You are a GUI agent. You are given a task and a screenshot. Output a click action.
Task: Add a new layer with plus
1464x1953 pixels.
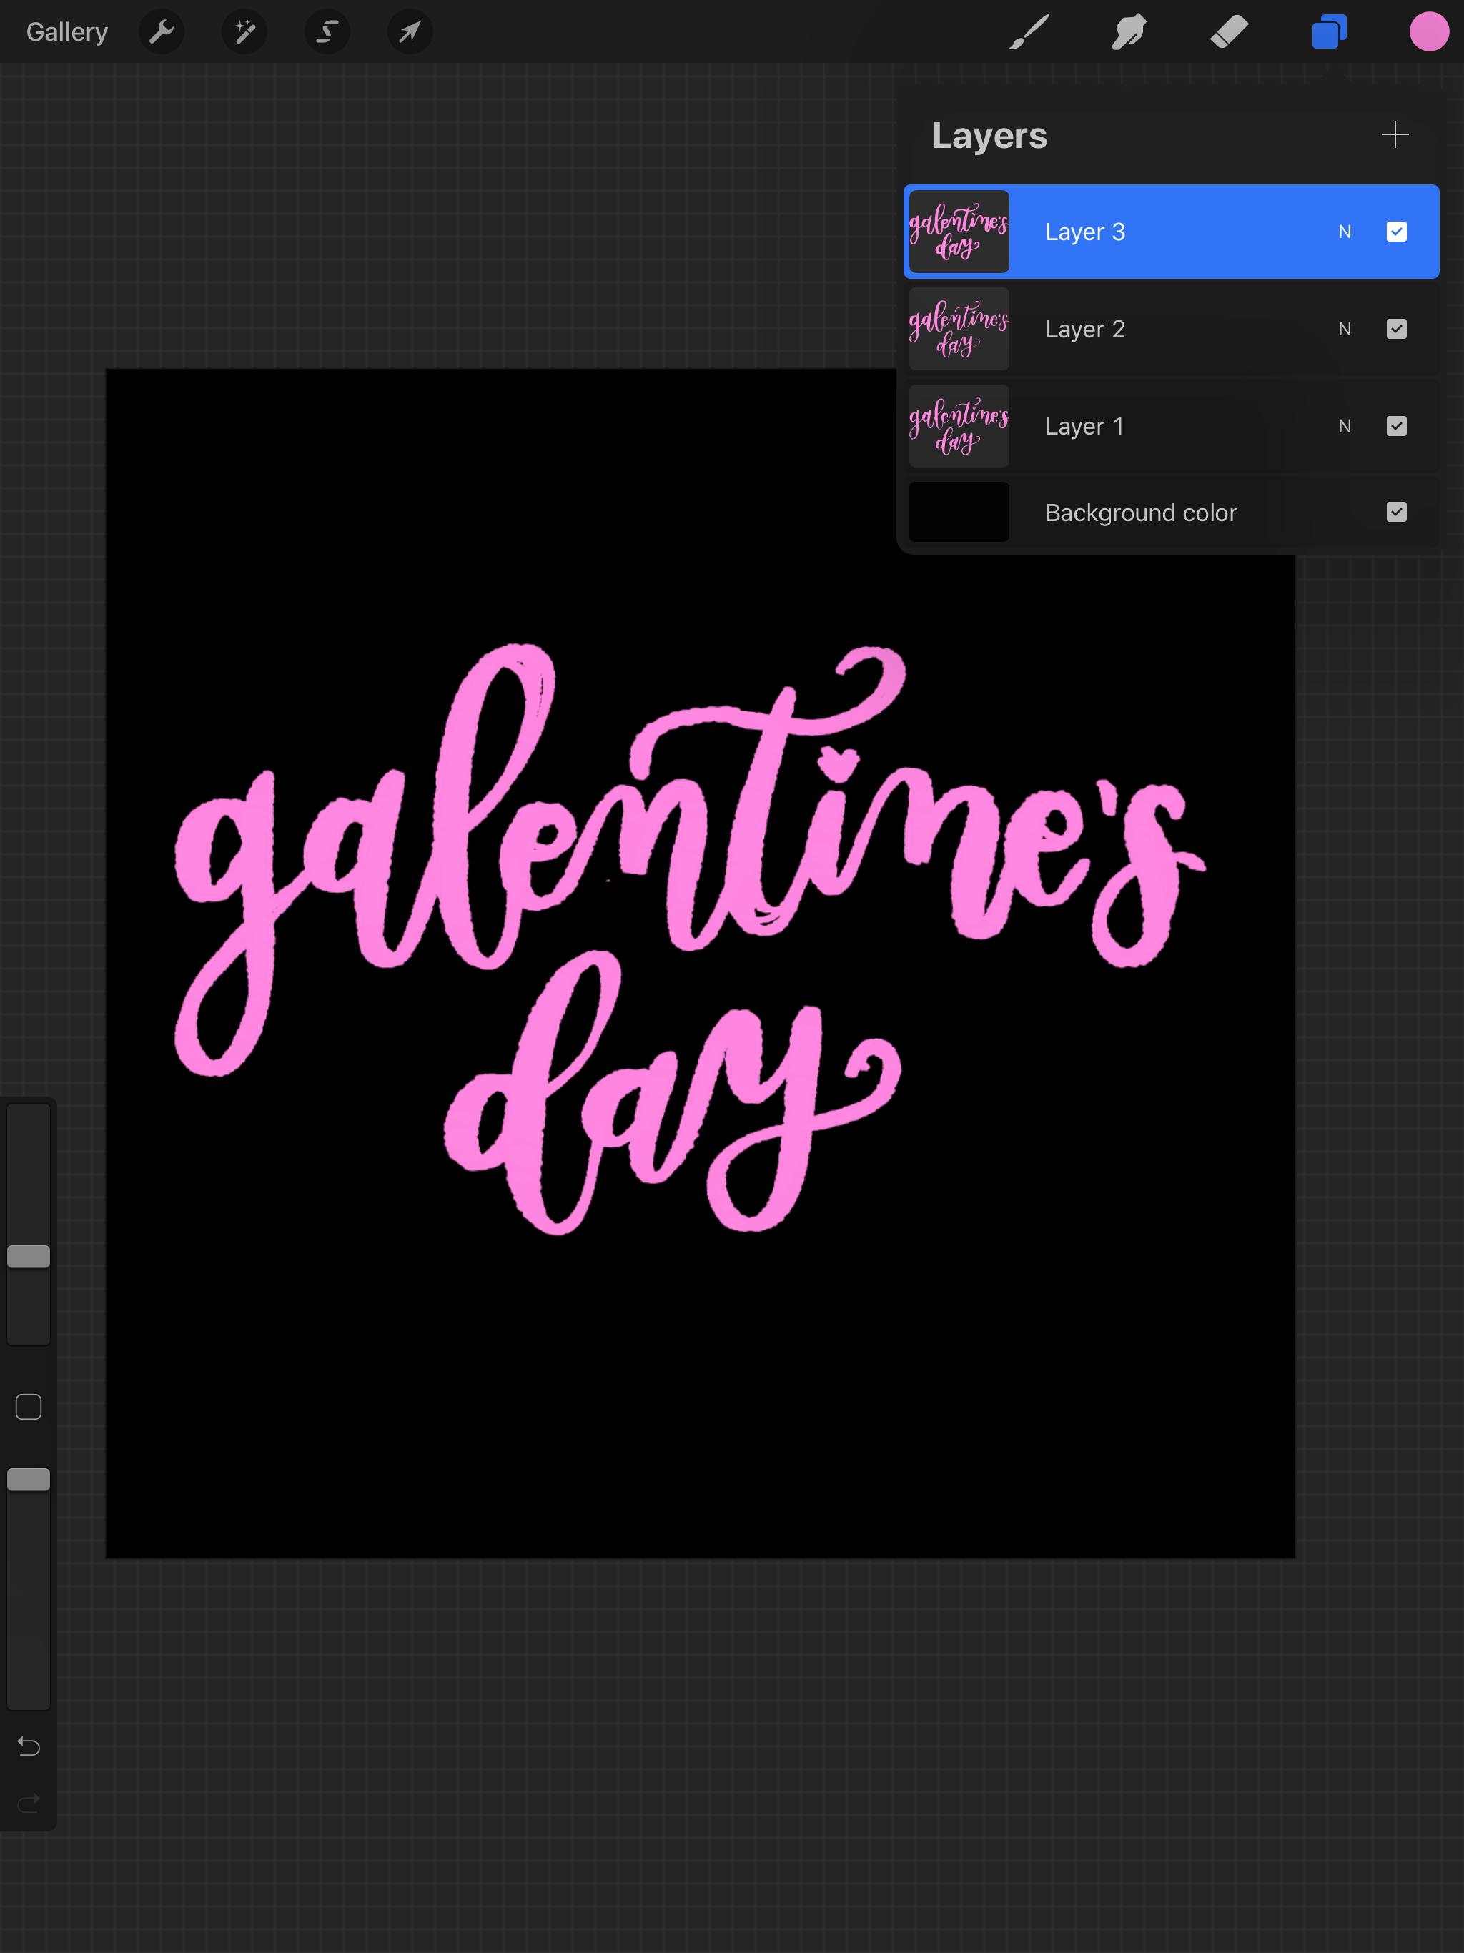click(x=1394, y=135)
